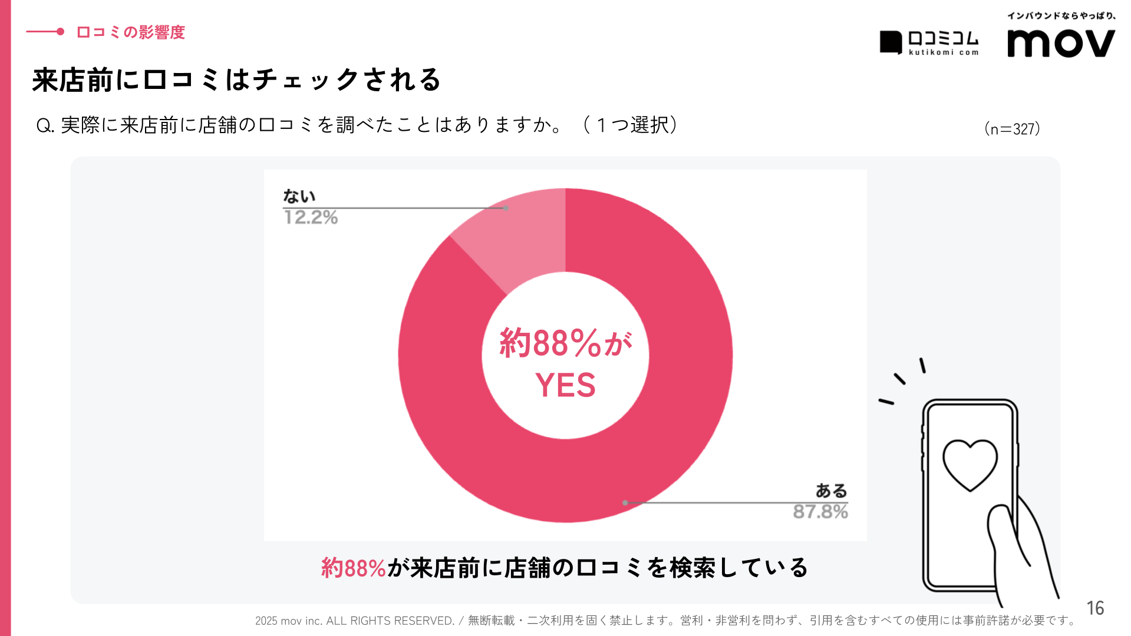Click the 12.2% data label

(x=311, y=218)
